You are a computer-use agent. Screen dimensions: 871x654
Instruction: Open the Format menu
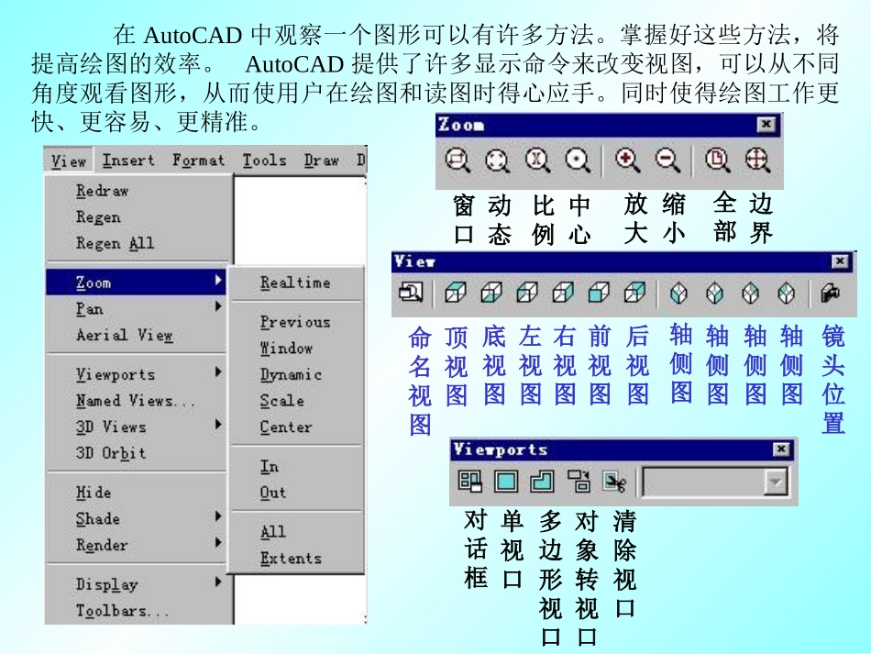198,161
